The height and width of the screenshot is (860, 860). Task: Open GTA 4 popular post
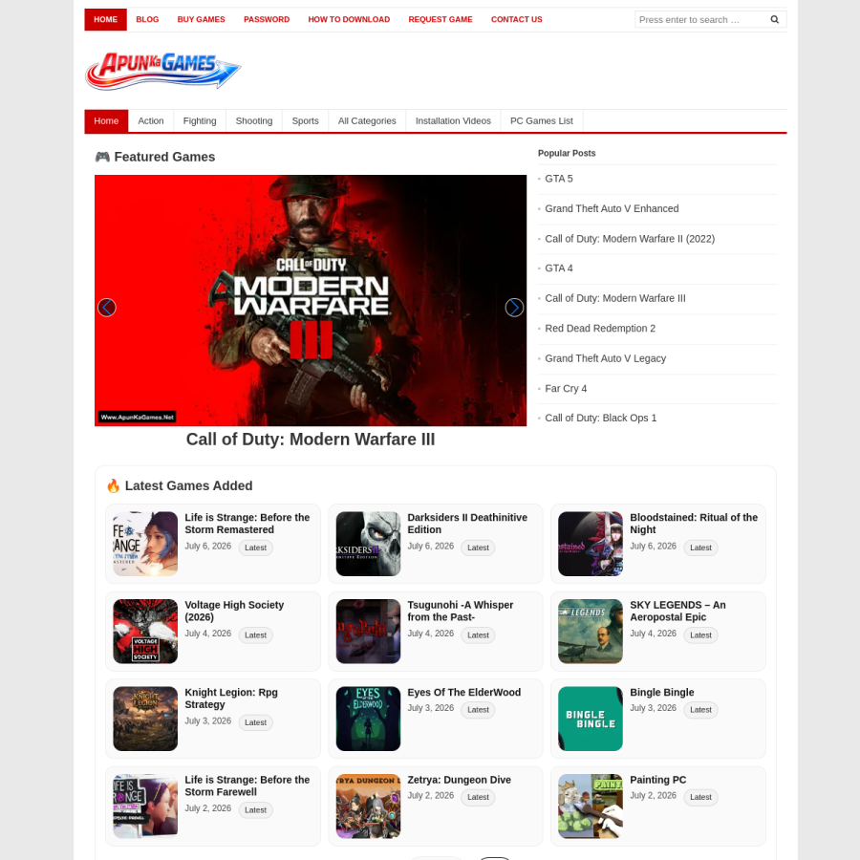pyautogui.click(x=559, y=269)
